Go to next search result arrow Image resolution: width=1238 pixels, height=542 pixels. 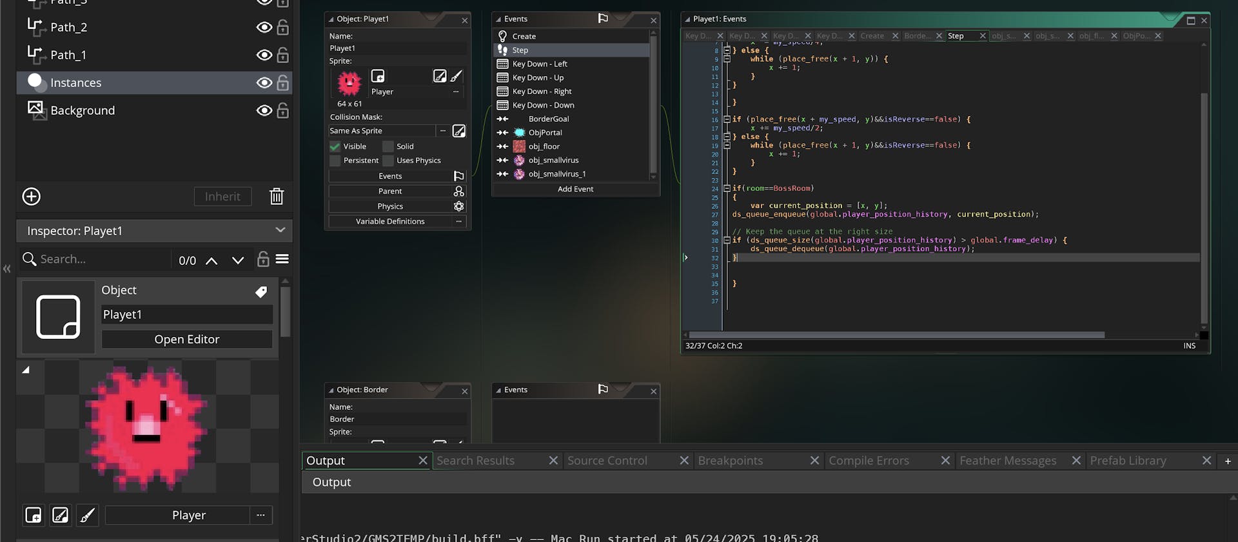[x=238, y=260]
